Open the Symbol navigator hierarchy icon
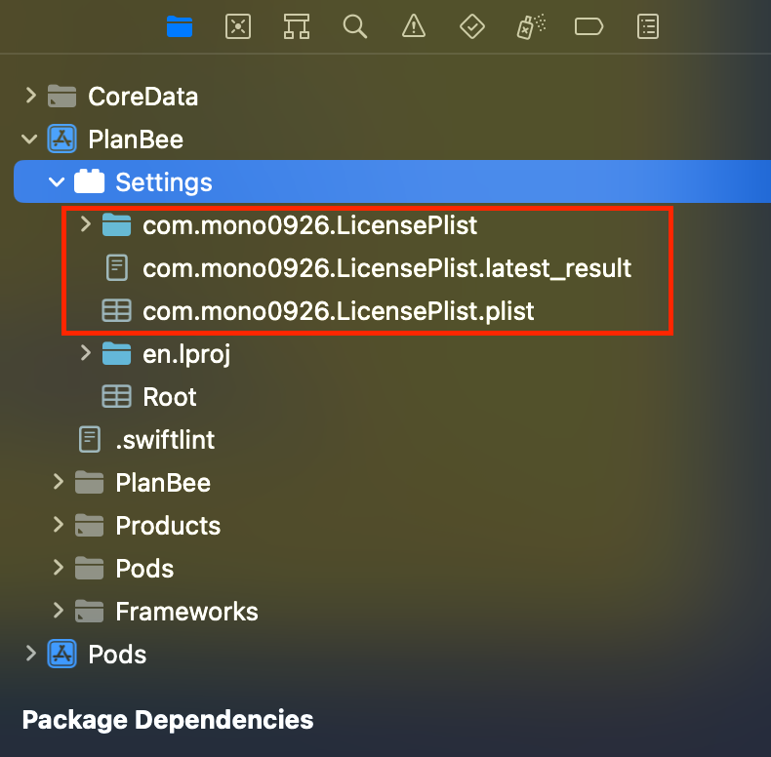Screen dimensions: 771x757 click(x=297, y=26)
